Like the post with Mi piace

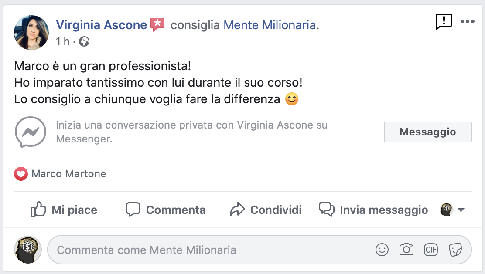(x=64, y=210)
